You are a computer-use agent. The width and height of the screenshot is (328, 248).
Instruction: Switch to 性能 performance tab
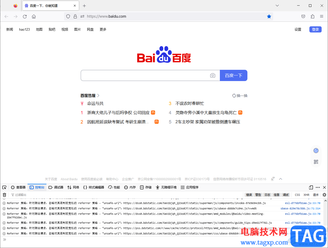[x=114, y=187]
